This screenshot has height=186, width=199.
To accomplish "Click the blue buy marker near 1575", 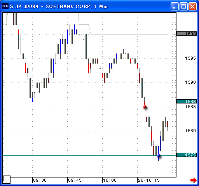I will [x=159, y=156].
